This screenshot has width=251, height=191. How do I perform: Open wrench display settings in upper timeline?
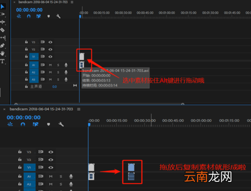58,16
